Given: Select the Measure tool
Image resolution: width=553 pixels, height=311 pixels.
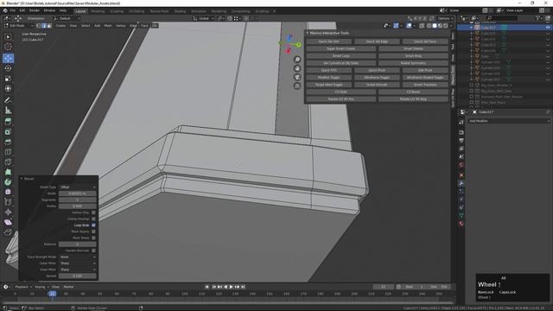Looking at the screenshot, I should click(8, 111).
